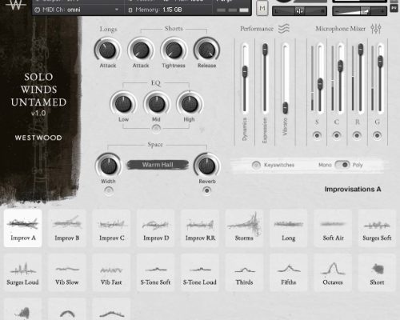This screenshot has height=320, width=400.
Task: Disable the Reverb power button
Action: click(206, 190)
